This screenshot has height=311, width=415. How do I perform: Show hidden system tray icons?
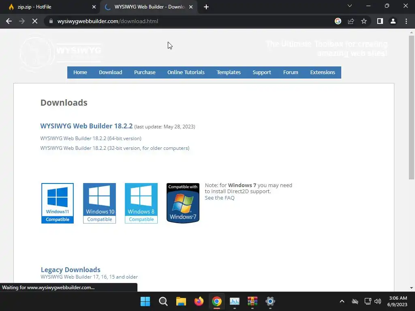[x=342, y=301]
